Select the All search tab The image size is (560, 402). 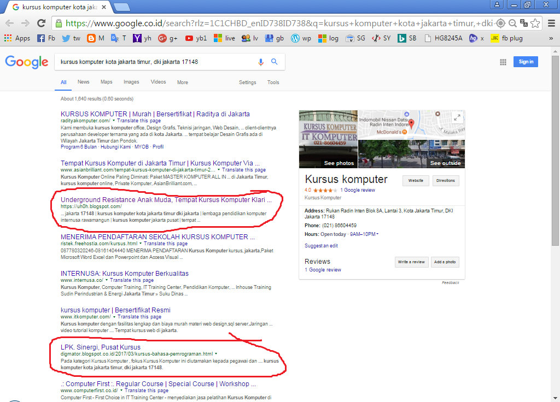tap(63, 82)
